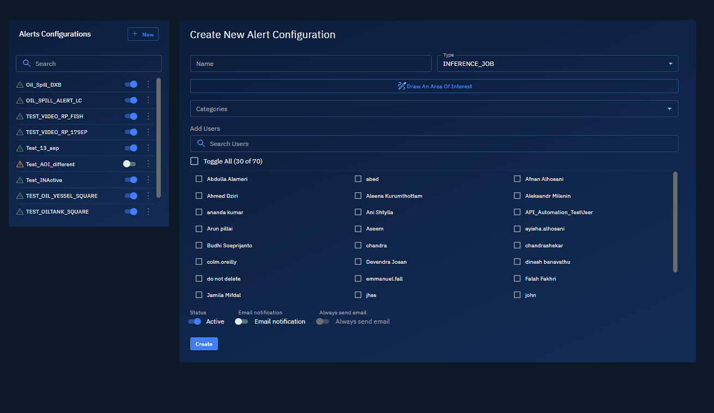Click into the Name input field
This screenshot has width=714, height=413.
(x=311, y=64)
